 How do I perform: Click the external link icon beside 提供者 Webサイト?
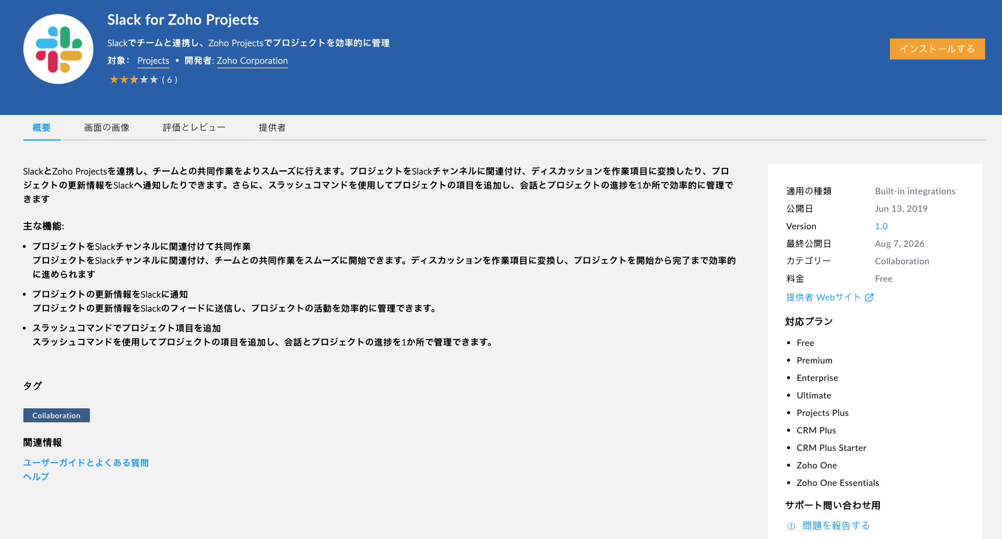869,297
